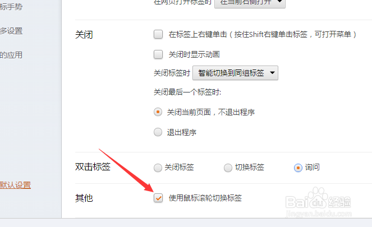Select the 询问 radio button
The width and height of the screenshot is (372, 227).
coord(298,168)
